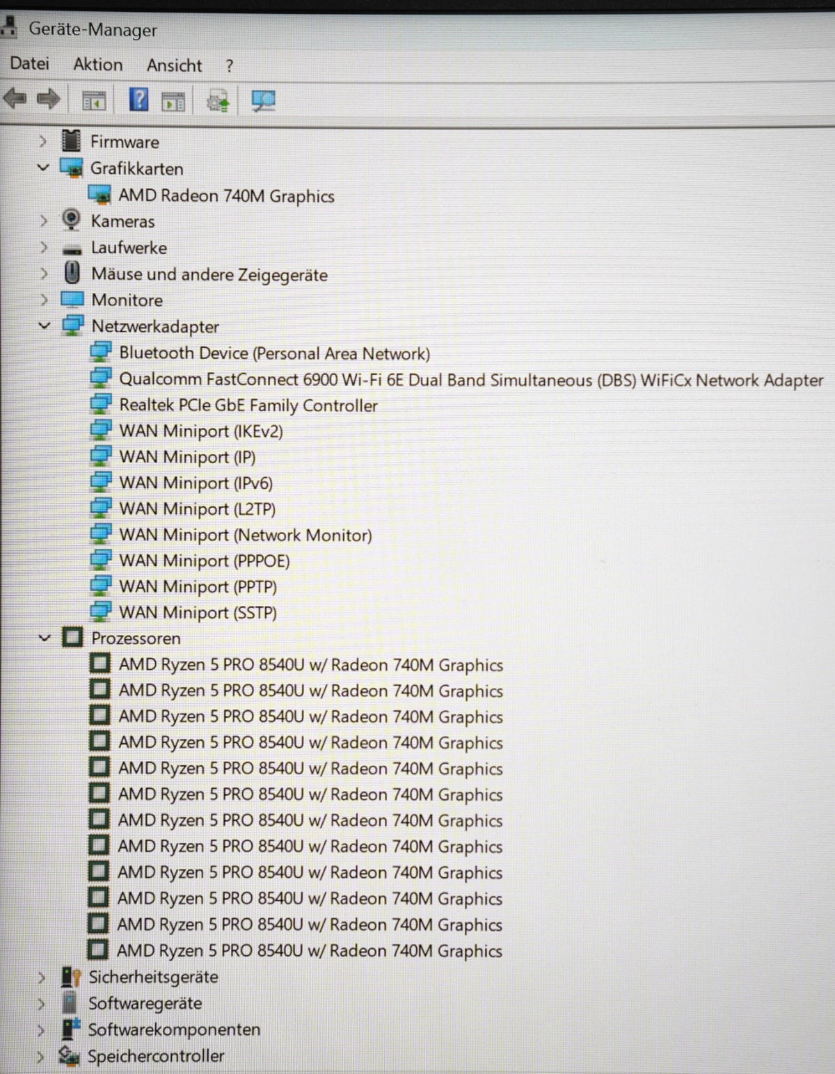The image size is (835, 1074).
Task: Select WAN Miniport (PPPOE)
Action: 205,560
